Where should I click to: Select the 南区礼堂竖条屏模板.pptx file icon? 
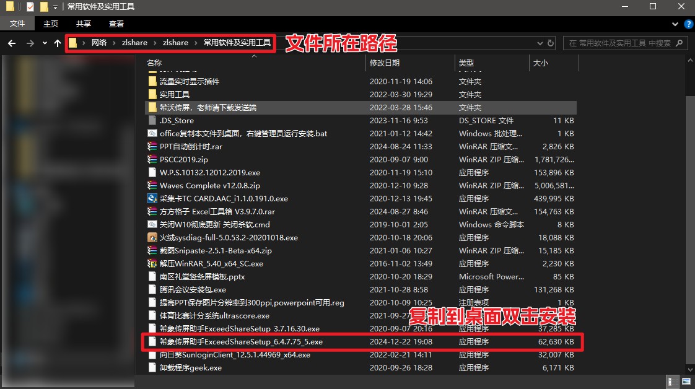(152, 276)
